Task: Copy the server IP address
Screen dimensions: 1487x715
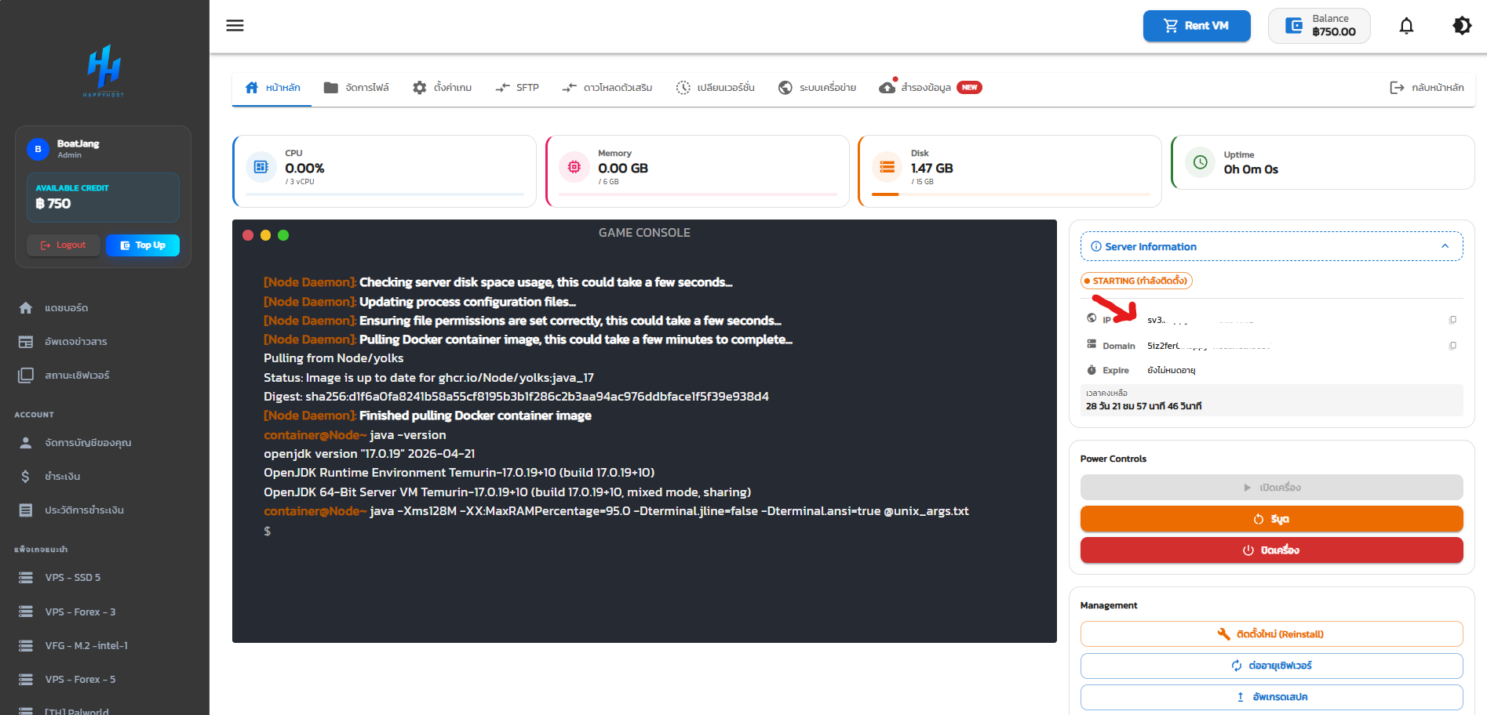Action: pos(1452,320)
